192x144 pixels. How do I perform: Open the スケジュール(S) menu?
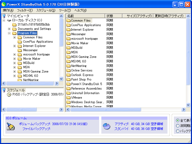click(x=46, y=10)
